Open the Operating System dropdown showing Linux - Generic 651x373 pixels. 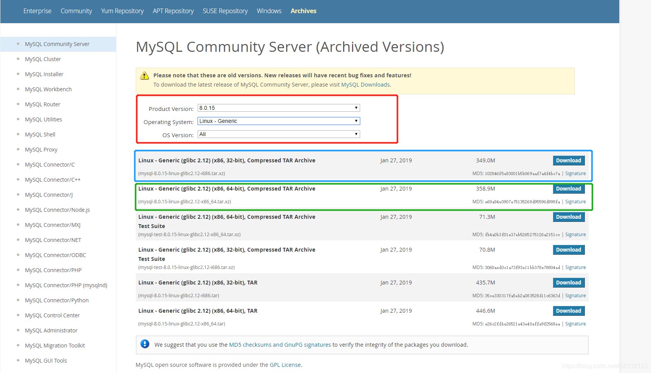click(279, 121)
